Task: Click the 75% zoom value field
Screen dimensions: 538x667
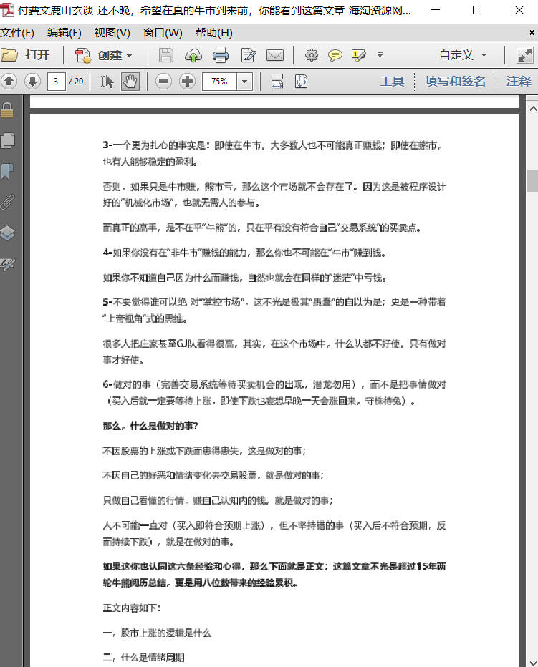Action: point(219,82)
